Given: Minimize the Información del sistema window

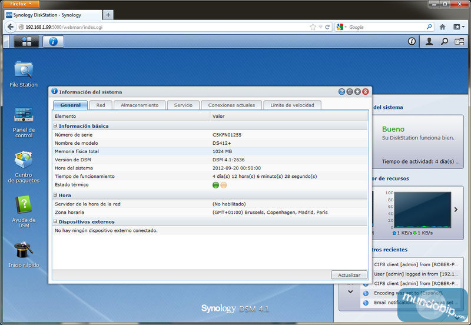Looking at the screenshot, I should (x=349, y=92).
